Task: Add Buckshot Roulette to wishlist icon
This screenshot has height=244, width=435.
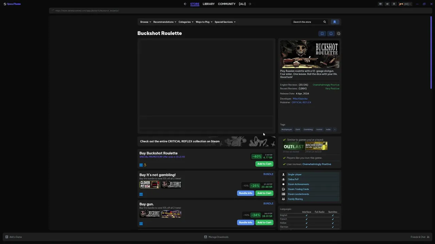Action: click(x=322, y=34)
